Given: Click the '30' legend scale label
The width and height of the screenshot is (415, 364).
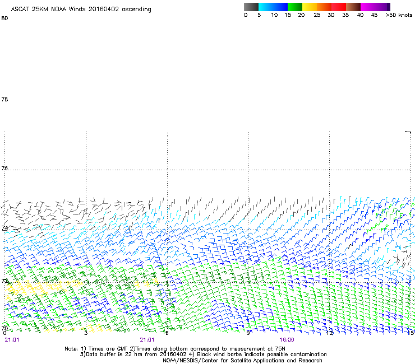Looking at the screenshot, I should click(331, 15).
